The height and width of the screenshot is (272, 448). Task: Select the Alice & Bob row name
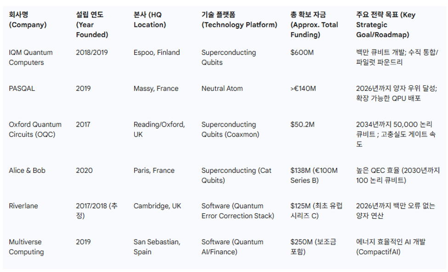pyautogui.click(x=27, y=171)
